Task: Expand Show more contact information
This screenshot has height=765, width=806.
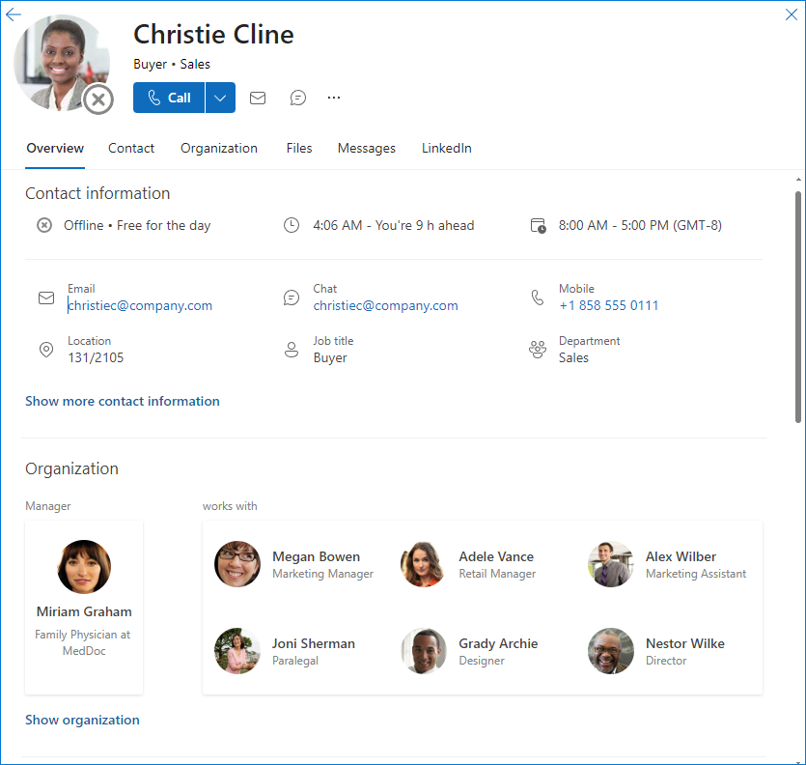Action: [123, 401]
